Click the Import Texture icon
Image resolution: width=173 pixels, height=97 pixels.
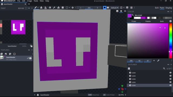point(2,54)
